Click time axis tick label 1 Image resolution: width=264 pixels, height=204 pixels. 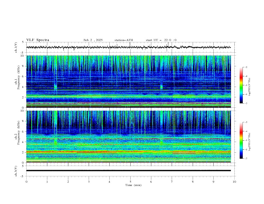[47, 182]
